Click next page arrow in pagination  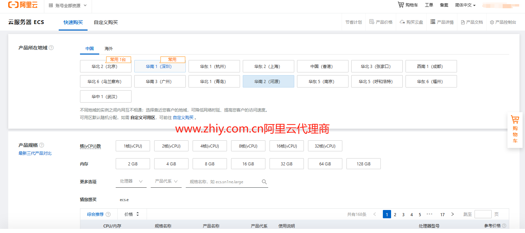point(452,214)
